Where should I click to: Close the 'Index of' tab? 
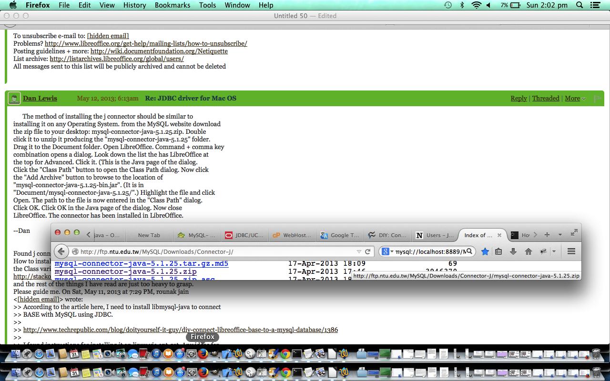[499, 235]
